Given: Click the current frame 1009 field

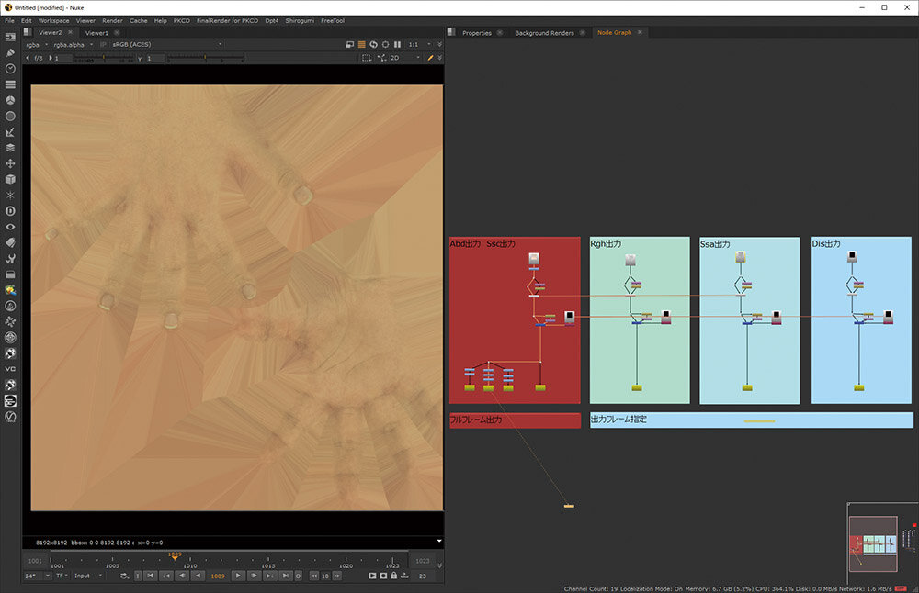Looking at the screenshot, I should pos(218,576).
